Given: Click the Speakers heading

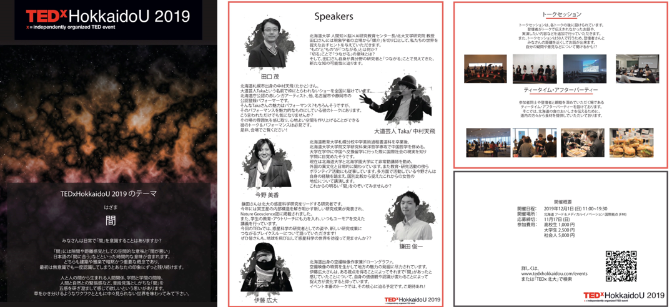Looking at the screenshot, I should point(334,17).
